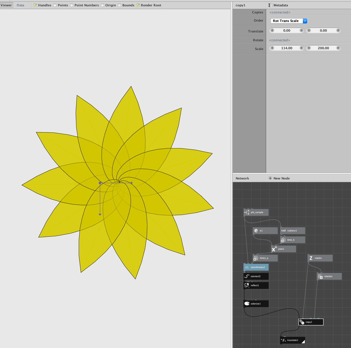This screenshot has width=351, height=348.
Task: Click the Metadata list icon
Action: click(270, 5)
